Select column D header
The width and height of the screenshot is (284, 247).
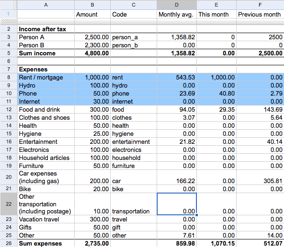coord(177,5)
